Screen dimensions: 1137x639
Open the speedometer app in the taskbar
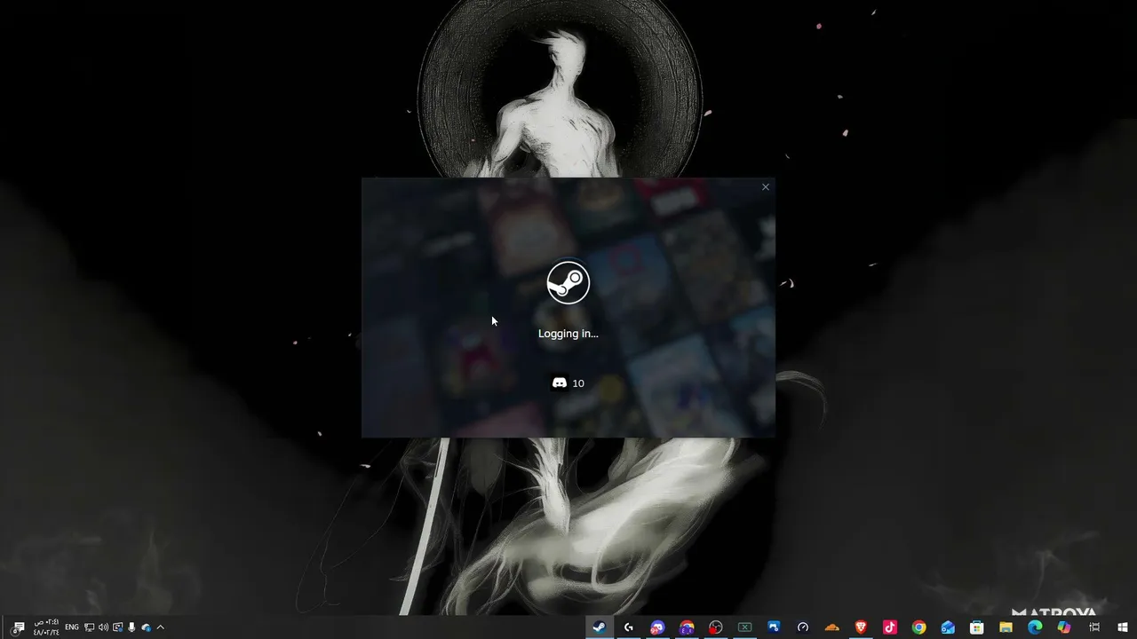pyautogui.click(x=803, y=627)
